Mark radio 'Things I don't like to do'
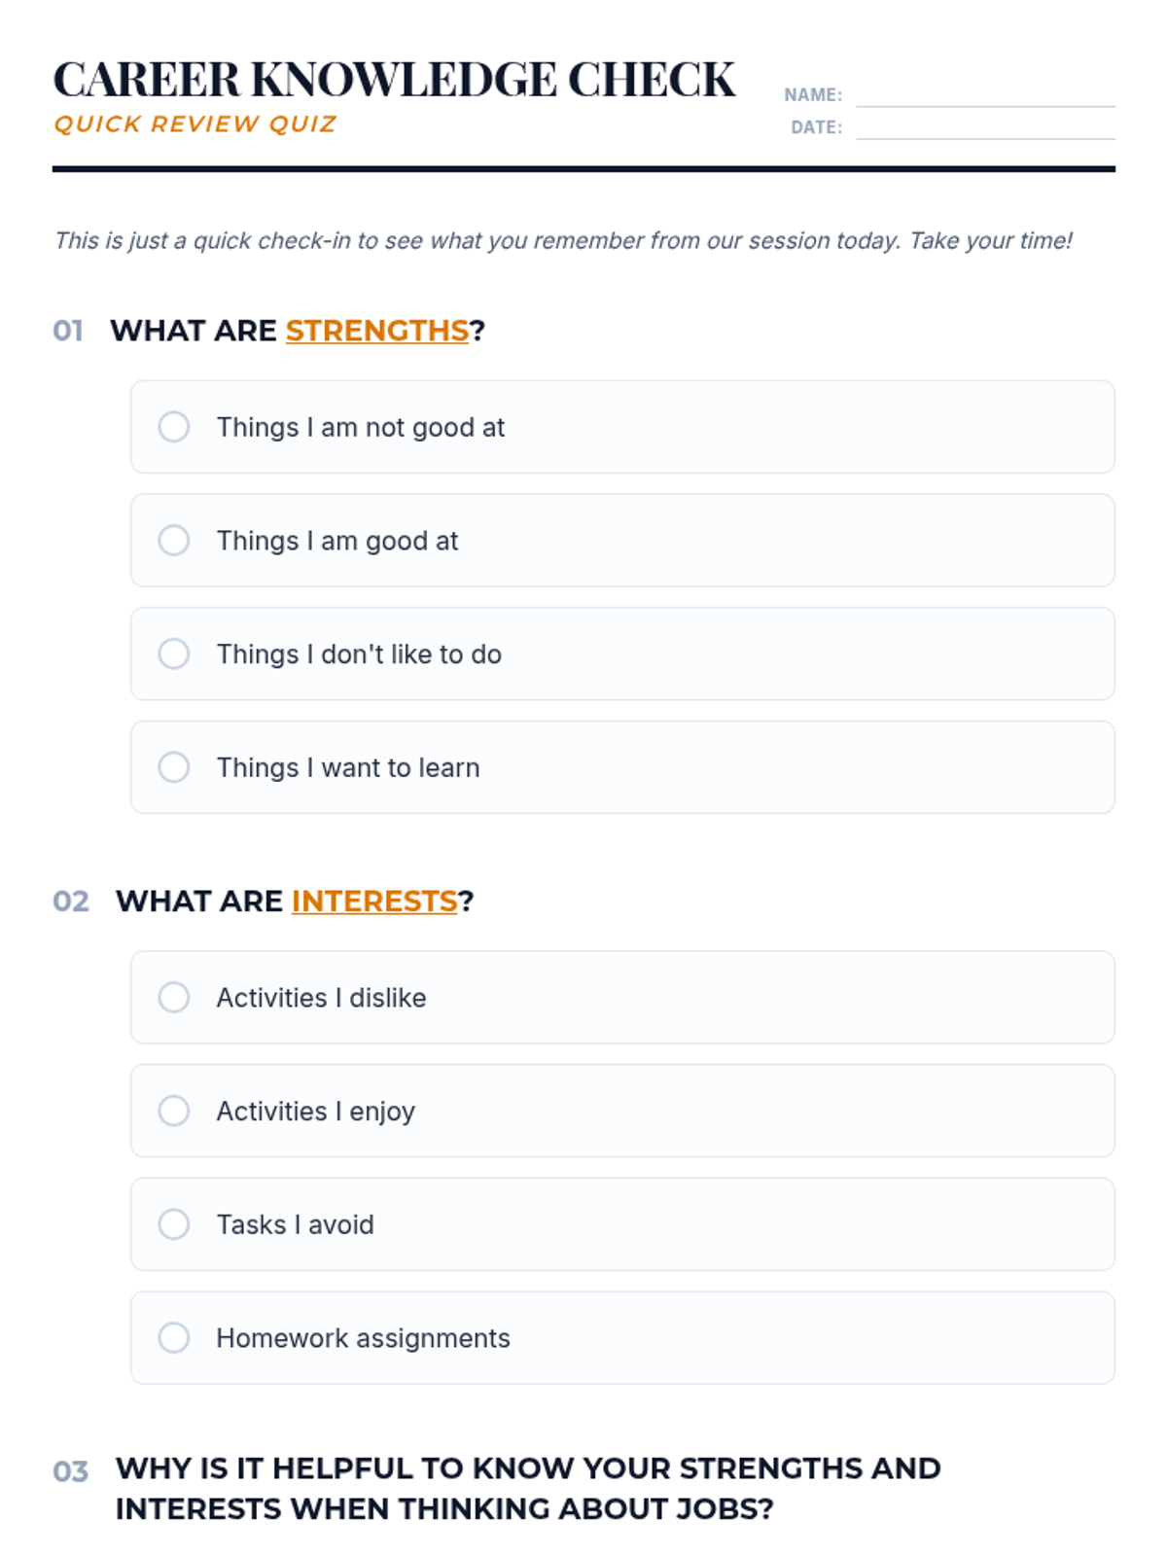The image size is (1167, 1556). tap(174, 654)
